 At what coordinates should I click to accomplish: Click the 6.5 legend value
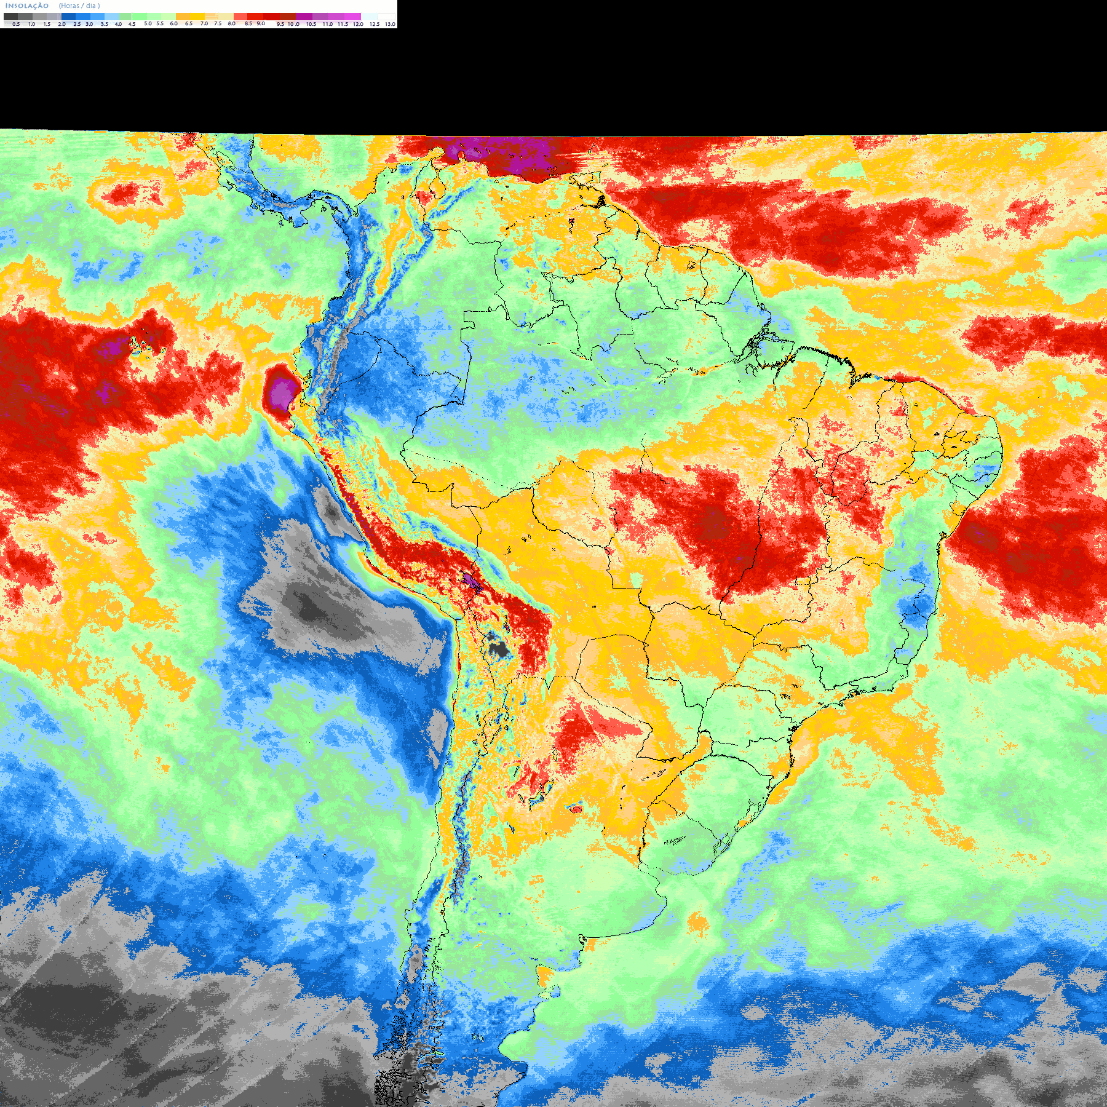tap(189, 23)
